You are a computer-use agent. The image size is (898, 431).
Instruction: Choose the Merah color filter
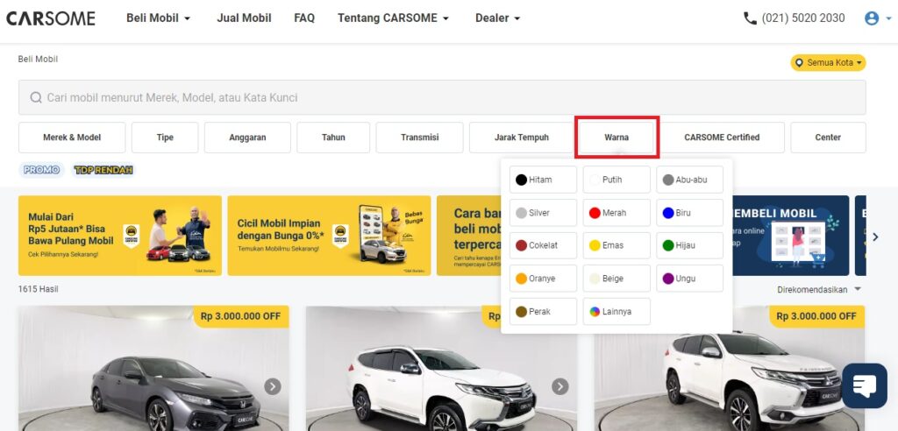point(616,213)
